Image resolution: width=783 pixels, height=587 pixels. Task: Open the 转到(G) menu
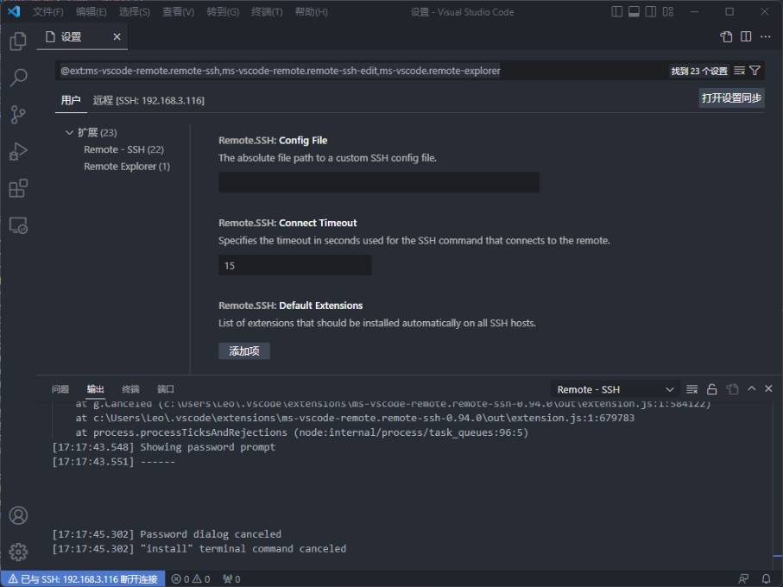point(223,12)
